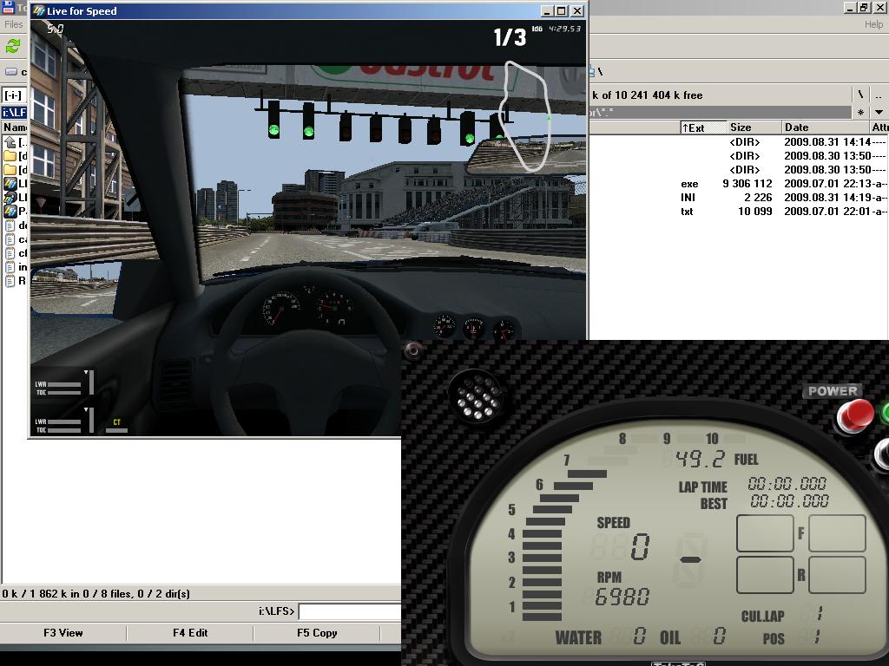Click the green refresh arrows icon
The width and height of the screenshot is (889, 666).
coord(13,46)
